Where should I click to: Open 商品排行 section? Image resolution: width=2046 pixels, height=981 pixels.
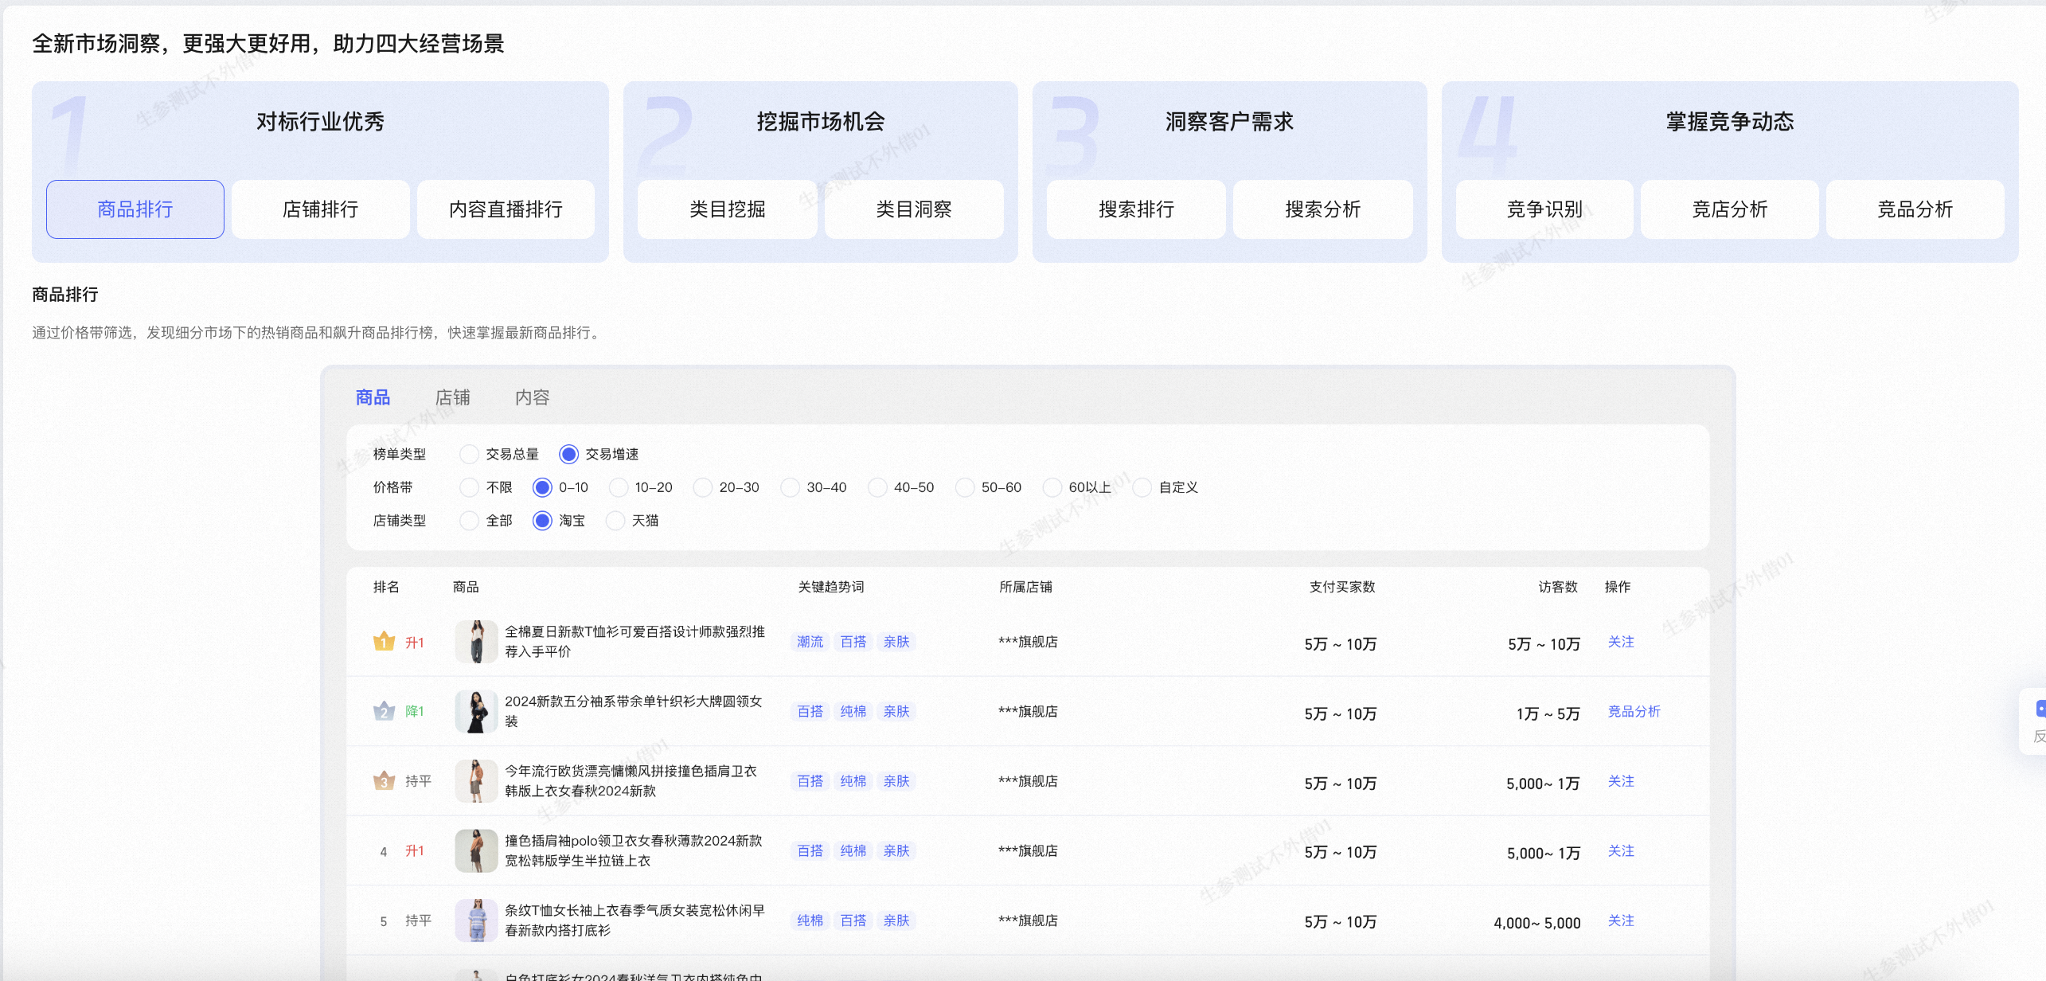click(135, 209)
